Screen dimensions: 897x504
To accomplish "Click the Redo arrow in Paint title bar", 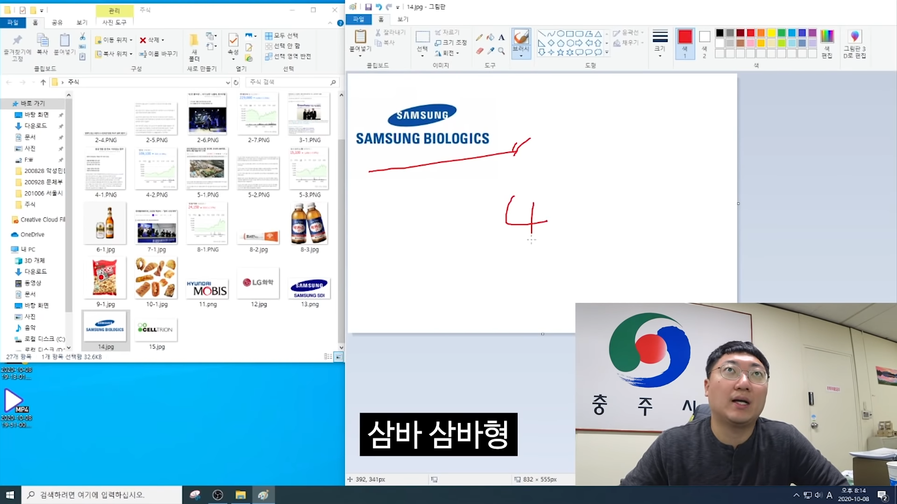I will [x=389, y=7].
